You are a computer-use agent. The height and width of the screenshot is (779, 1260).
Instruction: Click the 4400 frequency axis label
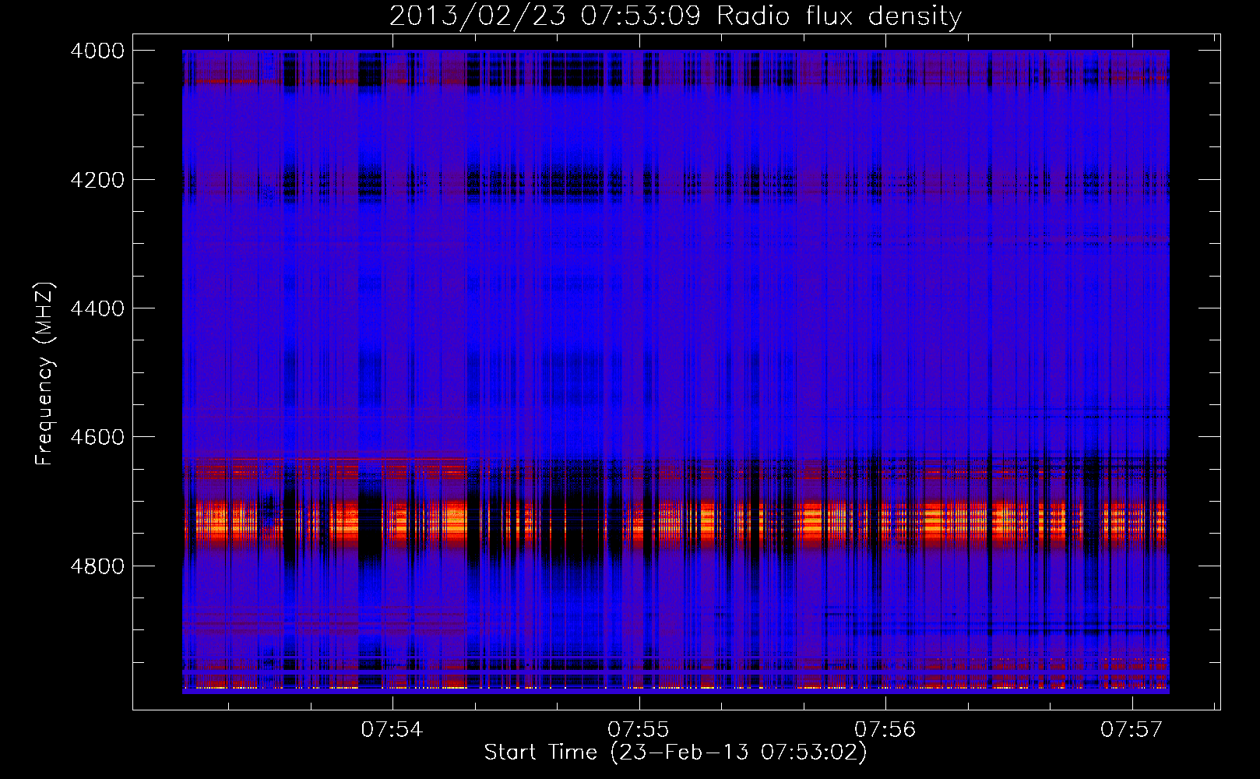point(97,308)
